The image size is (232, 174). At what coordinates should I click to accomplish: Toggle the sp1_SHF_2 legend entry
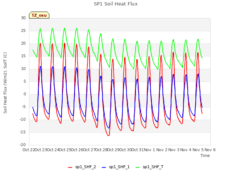click(x=82, y=167)
